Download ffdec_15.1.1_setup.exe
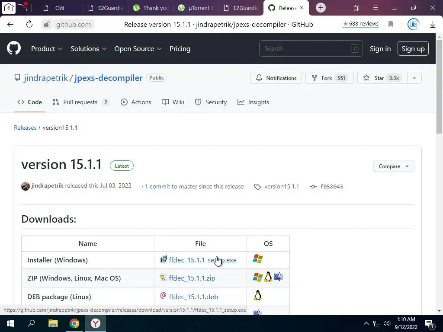This screenshot has height=332, width=443. pos(203,260)
